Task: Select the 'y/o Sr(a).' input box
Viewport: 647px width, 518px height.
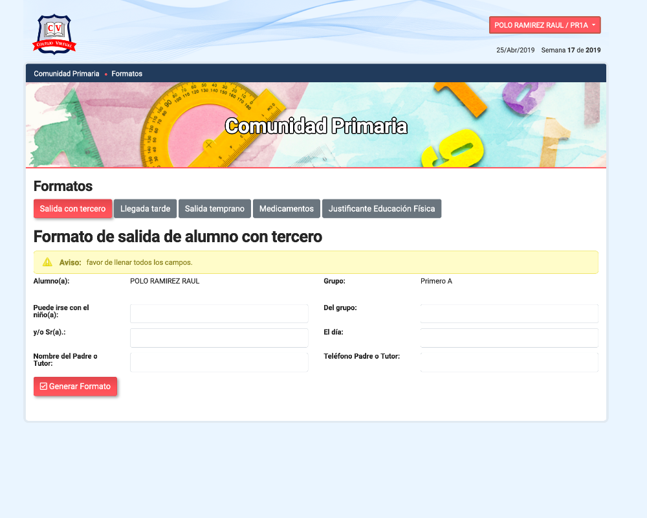Action: (x=219, y=338)
